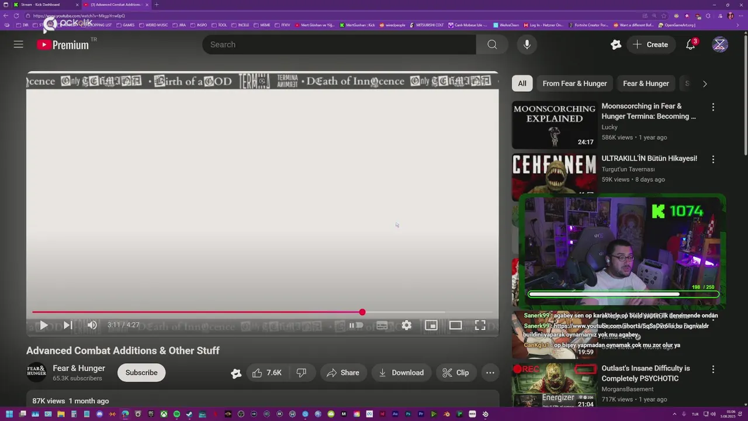Toggle subtitles/closed captions
This screenshot has height=421, width=748.
click(382, 326)
